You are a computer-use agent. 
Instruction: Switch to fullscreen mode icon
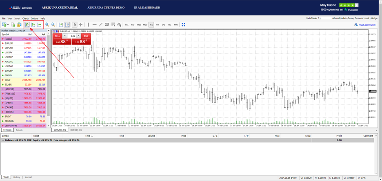click(x=183, y=24)
